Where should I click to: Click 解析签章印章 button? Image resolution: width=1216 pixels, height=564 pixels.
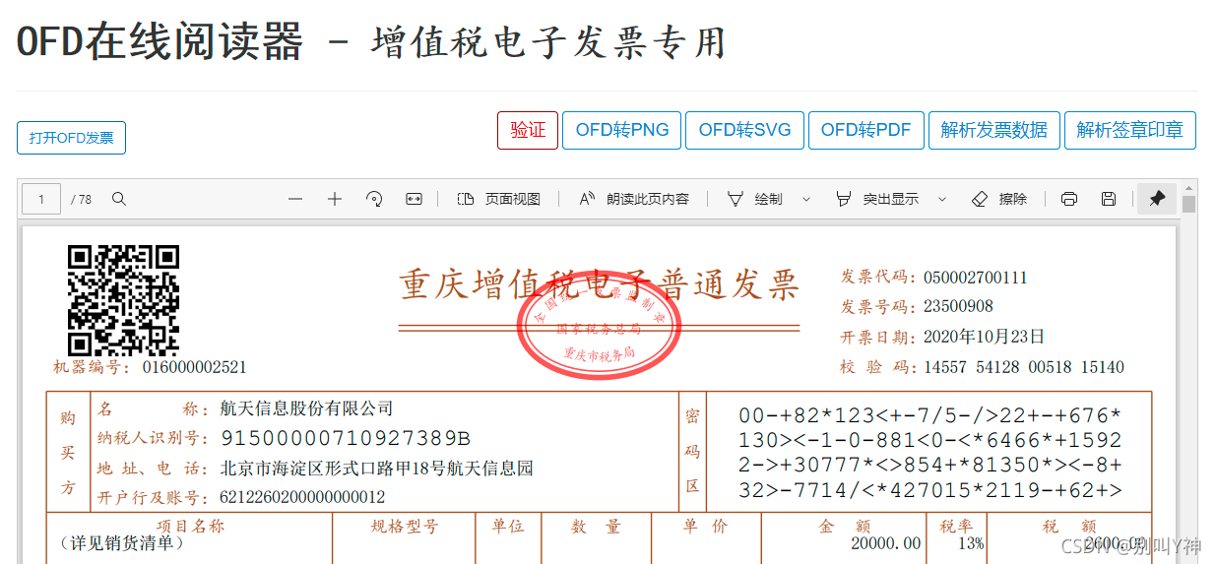(1130, 130)
